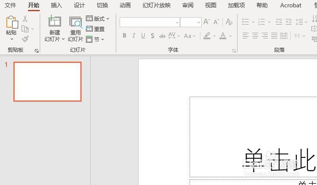This screenshot has width=317, height=185.
Task: Justify the text
Action: (x=274, y=36)
